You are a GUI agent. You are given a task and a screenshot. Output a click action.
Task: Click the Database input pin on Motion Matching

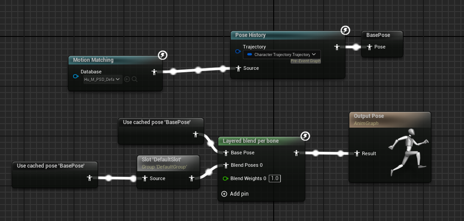76,76
